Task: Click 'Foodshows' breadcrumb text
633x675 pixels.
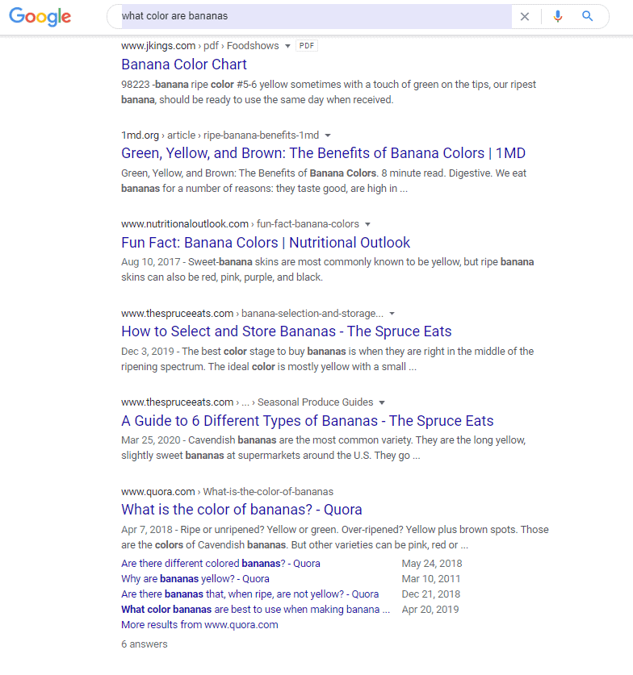Action: coord(253,46)
